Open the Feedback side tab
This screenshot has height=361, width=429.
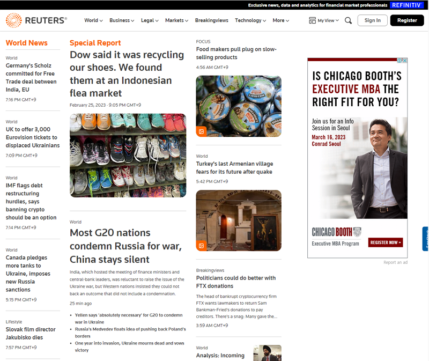tap(425, 239)
